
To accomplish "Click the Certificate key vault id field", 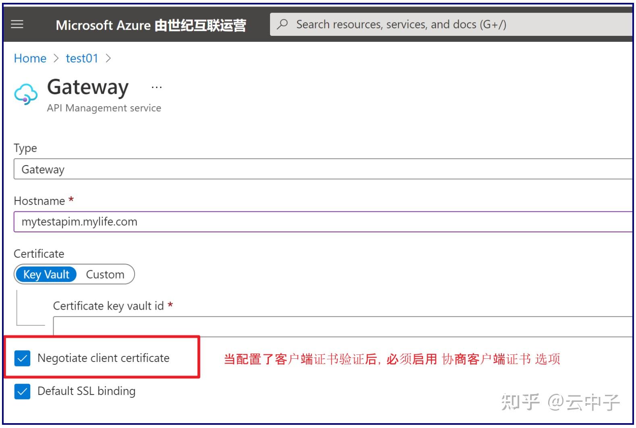I will point(343,326).
